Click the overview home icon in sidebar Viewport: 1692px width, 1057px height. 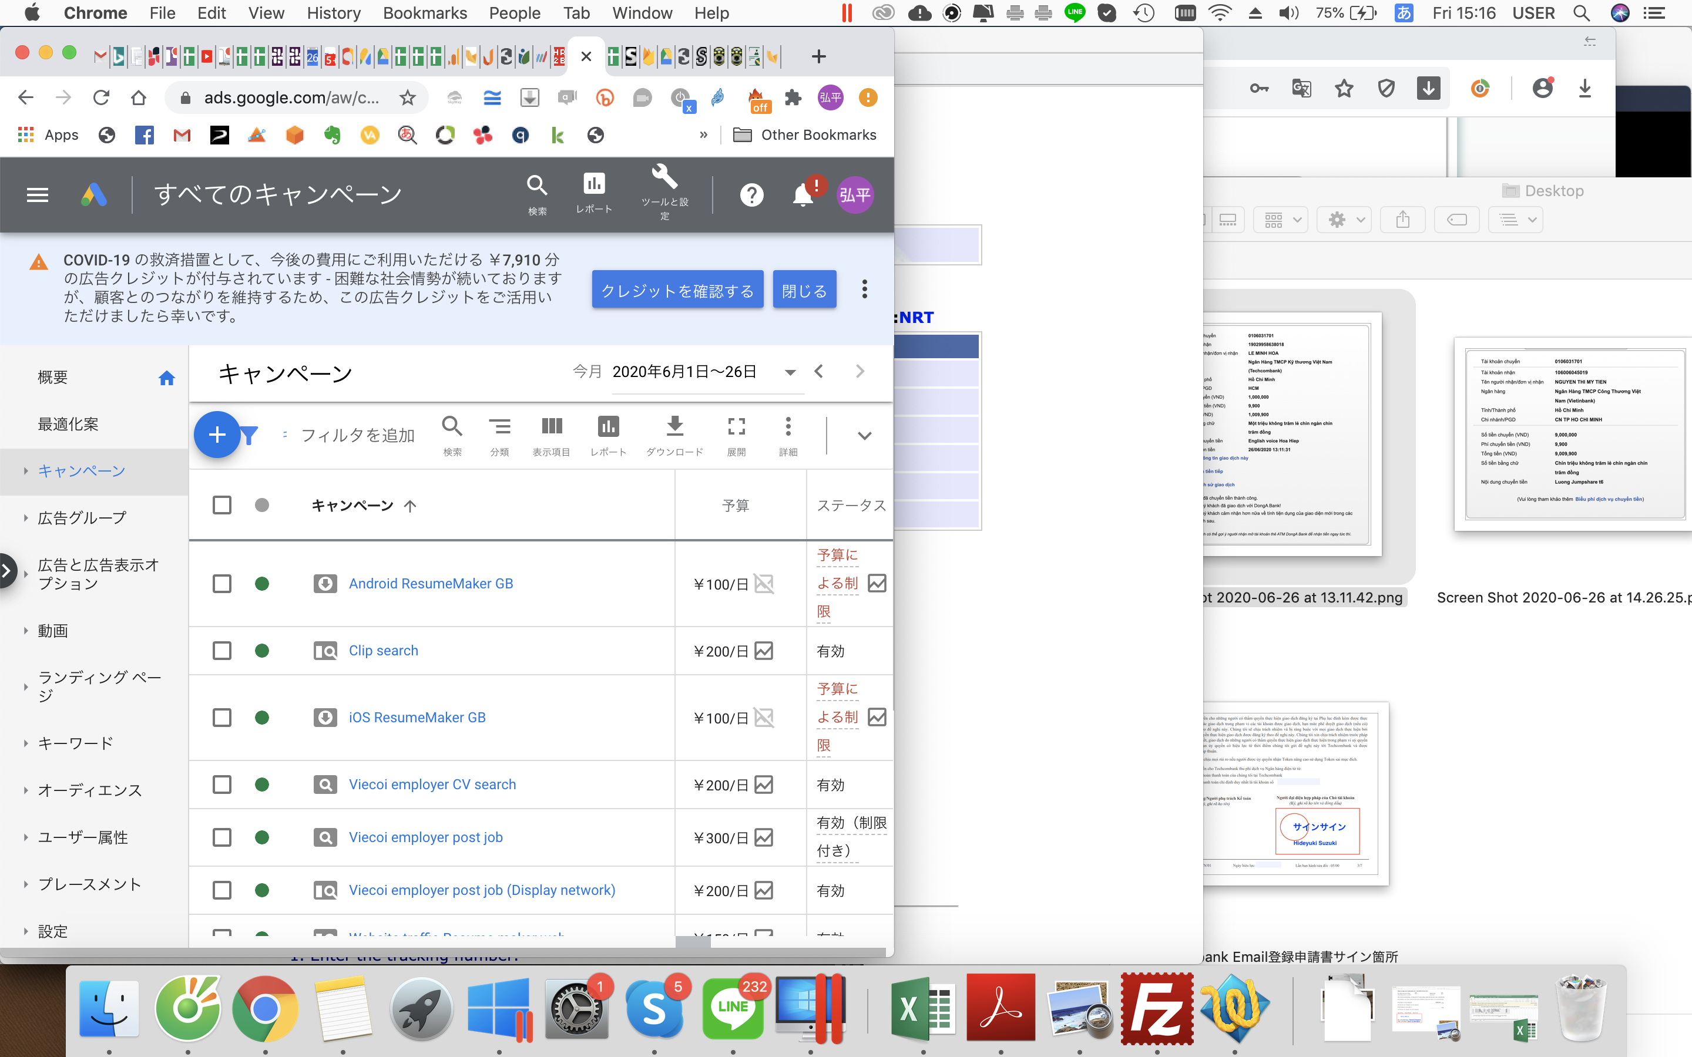(166, 378)
